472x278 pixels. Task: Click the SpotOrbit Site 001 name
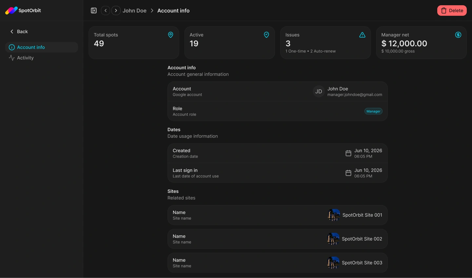coord(362,215)
